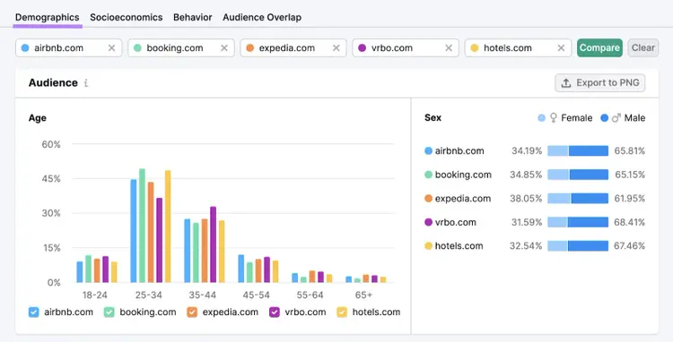The height and width of the screenshot is (342, 673).
Task: Click expedia.com label in the Sex list
Action: tap(463, 198)
